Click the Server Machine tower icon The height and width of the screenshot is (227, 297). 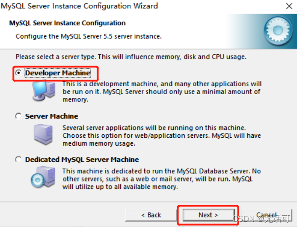[x=43, y=134]
